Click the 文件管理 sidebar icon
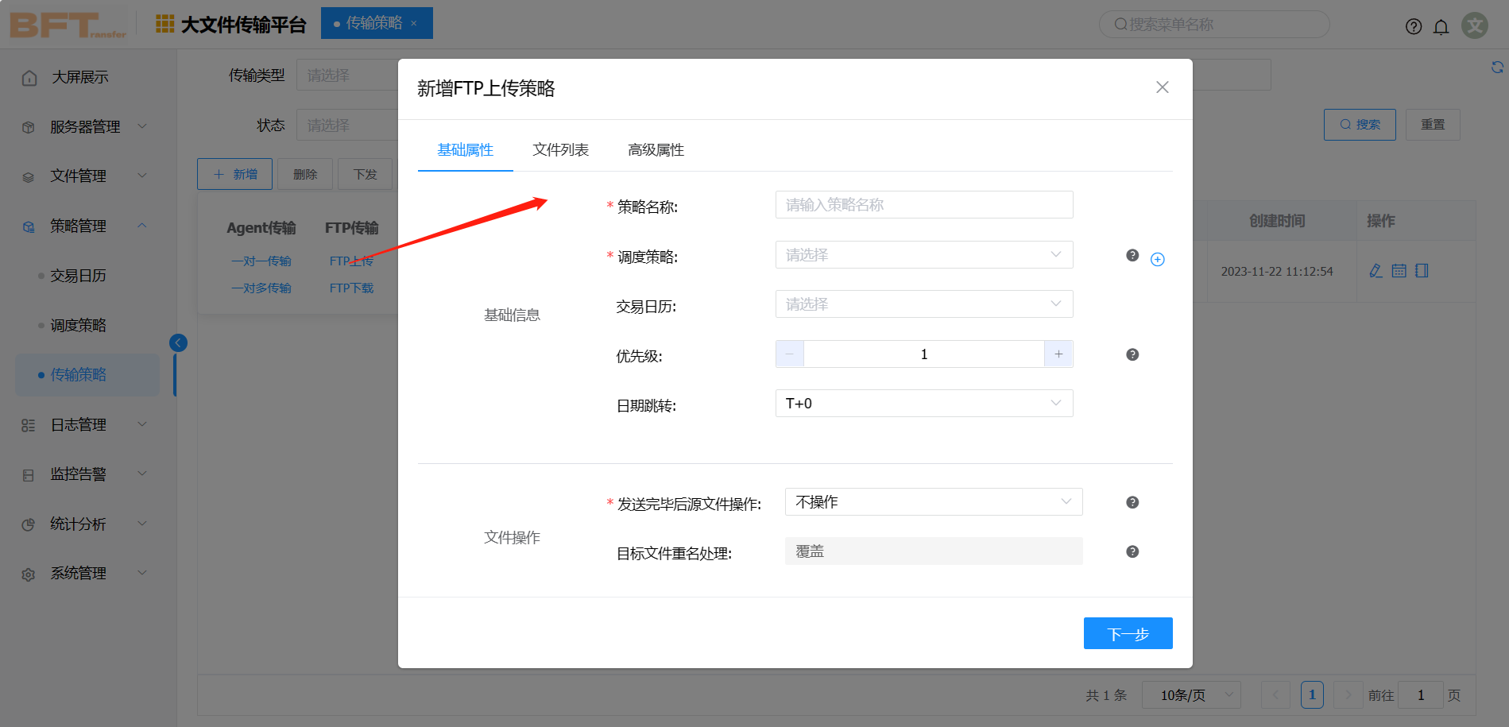The height and width of the screenshot is (727, 1509). tap(29, 177)
